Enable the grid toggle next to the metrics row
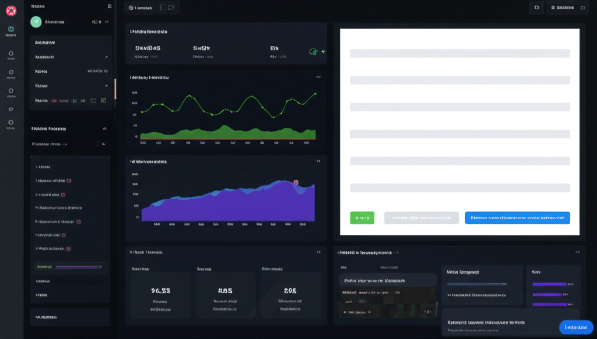 [x=104, y=101]
